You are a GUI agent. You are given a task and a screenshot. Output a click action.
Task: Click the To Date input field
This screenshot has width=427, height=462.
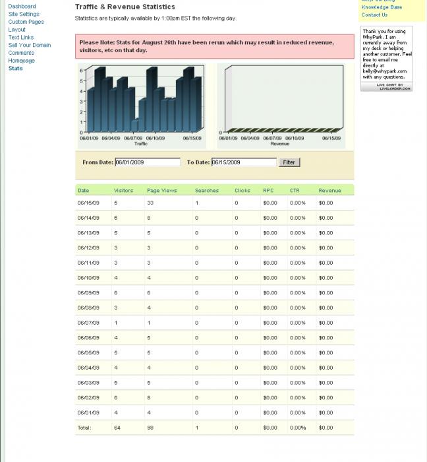(244, 162)
